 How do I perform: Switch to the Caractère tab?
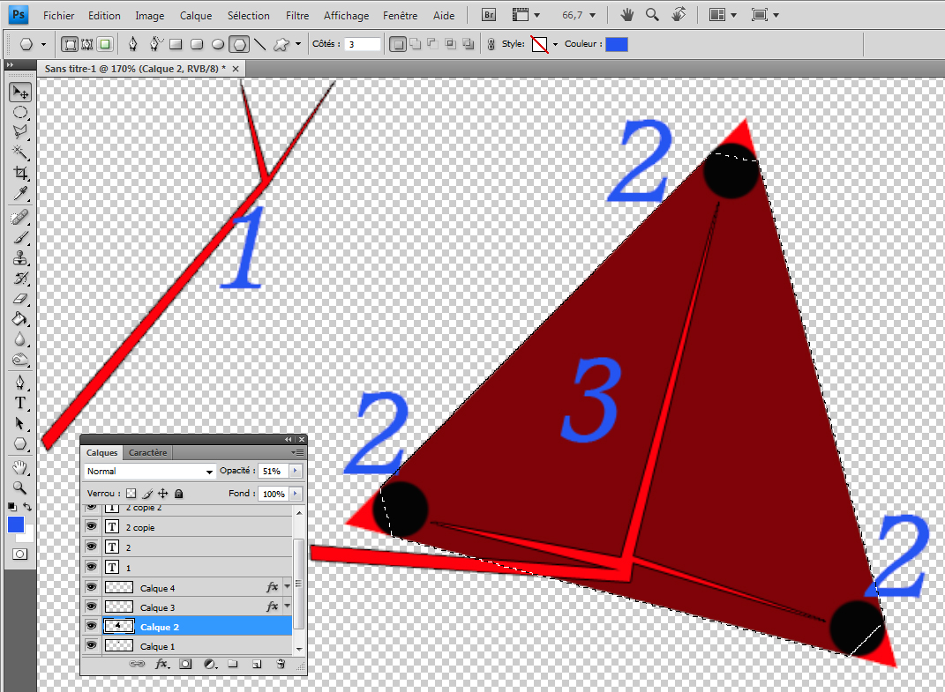pos(147,452)
